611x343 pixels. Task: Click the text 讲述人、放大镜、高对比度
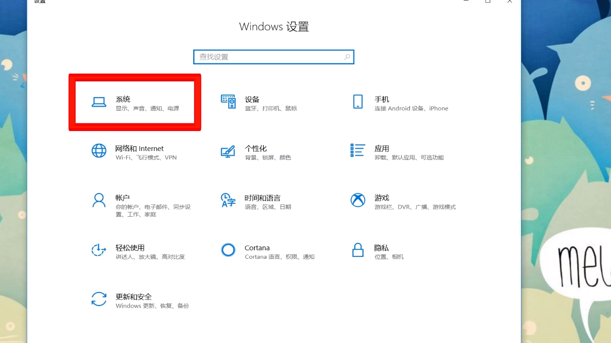(x=150, y=257)
